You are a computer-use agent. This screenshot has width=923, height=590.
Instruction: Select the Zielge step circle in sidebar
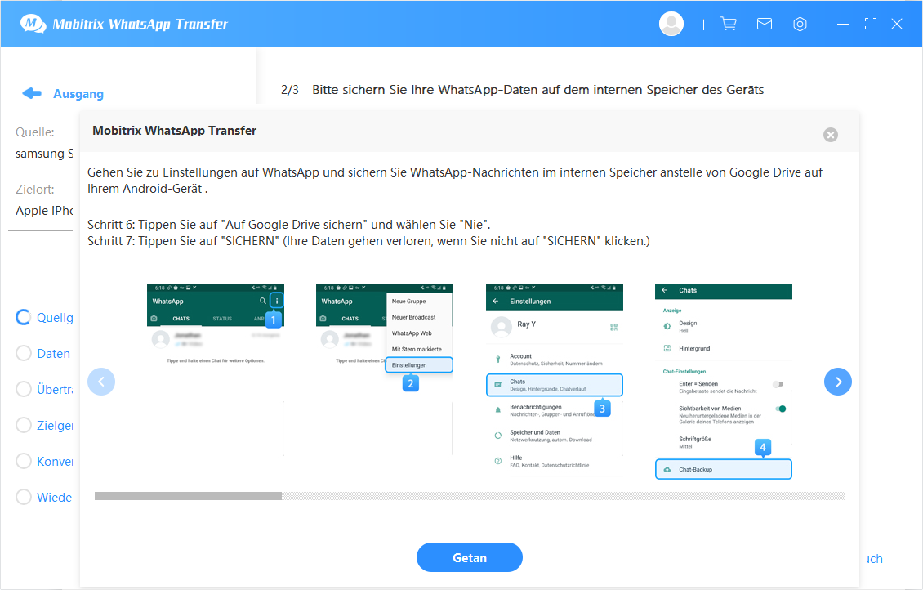(x=24, y=425)
